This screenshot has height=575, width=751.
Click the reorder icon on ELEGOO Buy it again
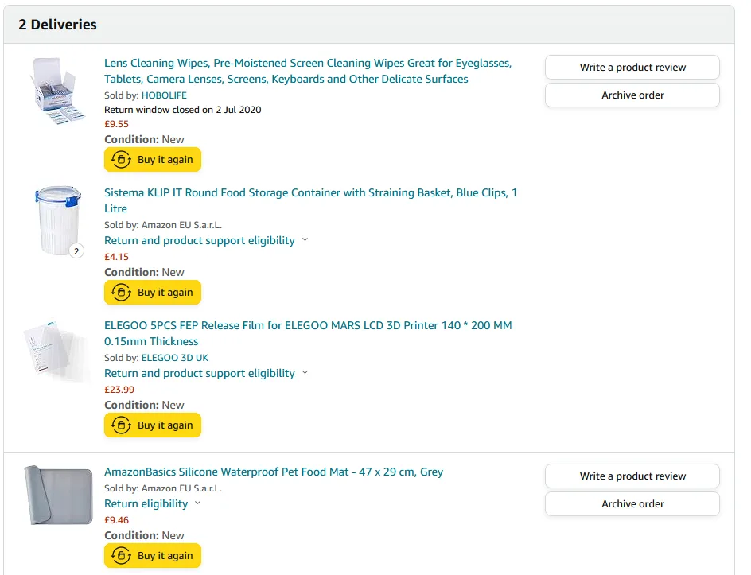point(121,425)
